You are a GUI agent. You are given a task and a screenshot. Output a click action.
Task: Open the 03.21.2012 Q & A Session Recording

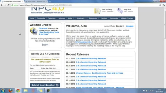click(91, 66)
